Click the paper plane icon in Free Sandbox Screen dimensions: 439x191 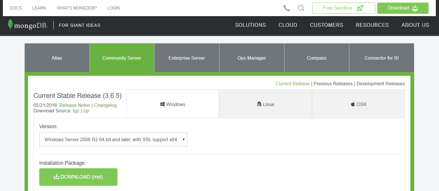pyautogui.click(x=360, y=8)
